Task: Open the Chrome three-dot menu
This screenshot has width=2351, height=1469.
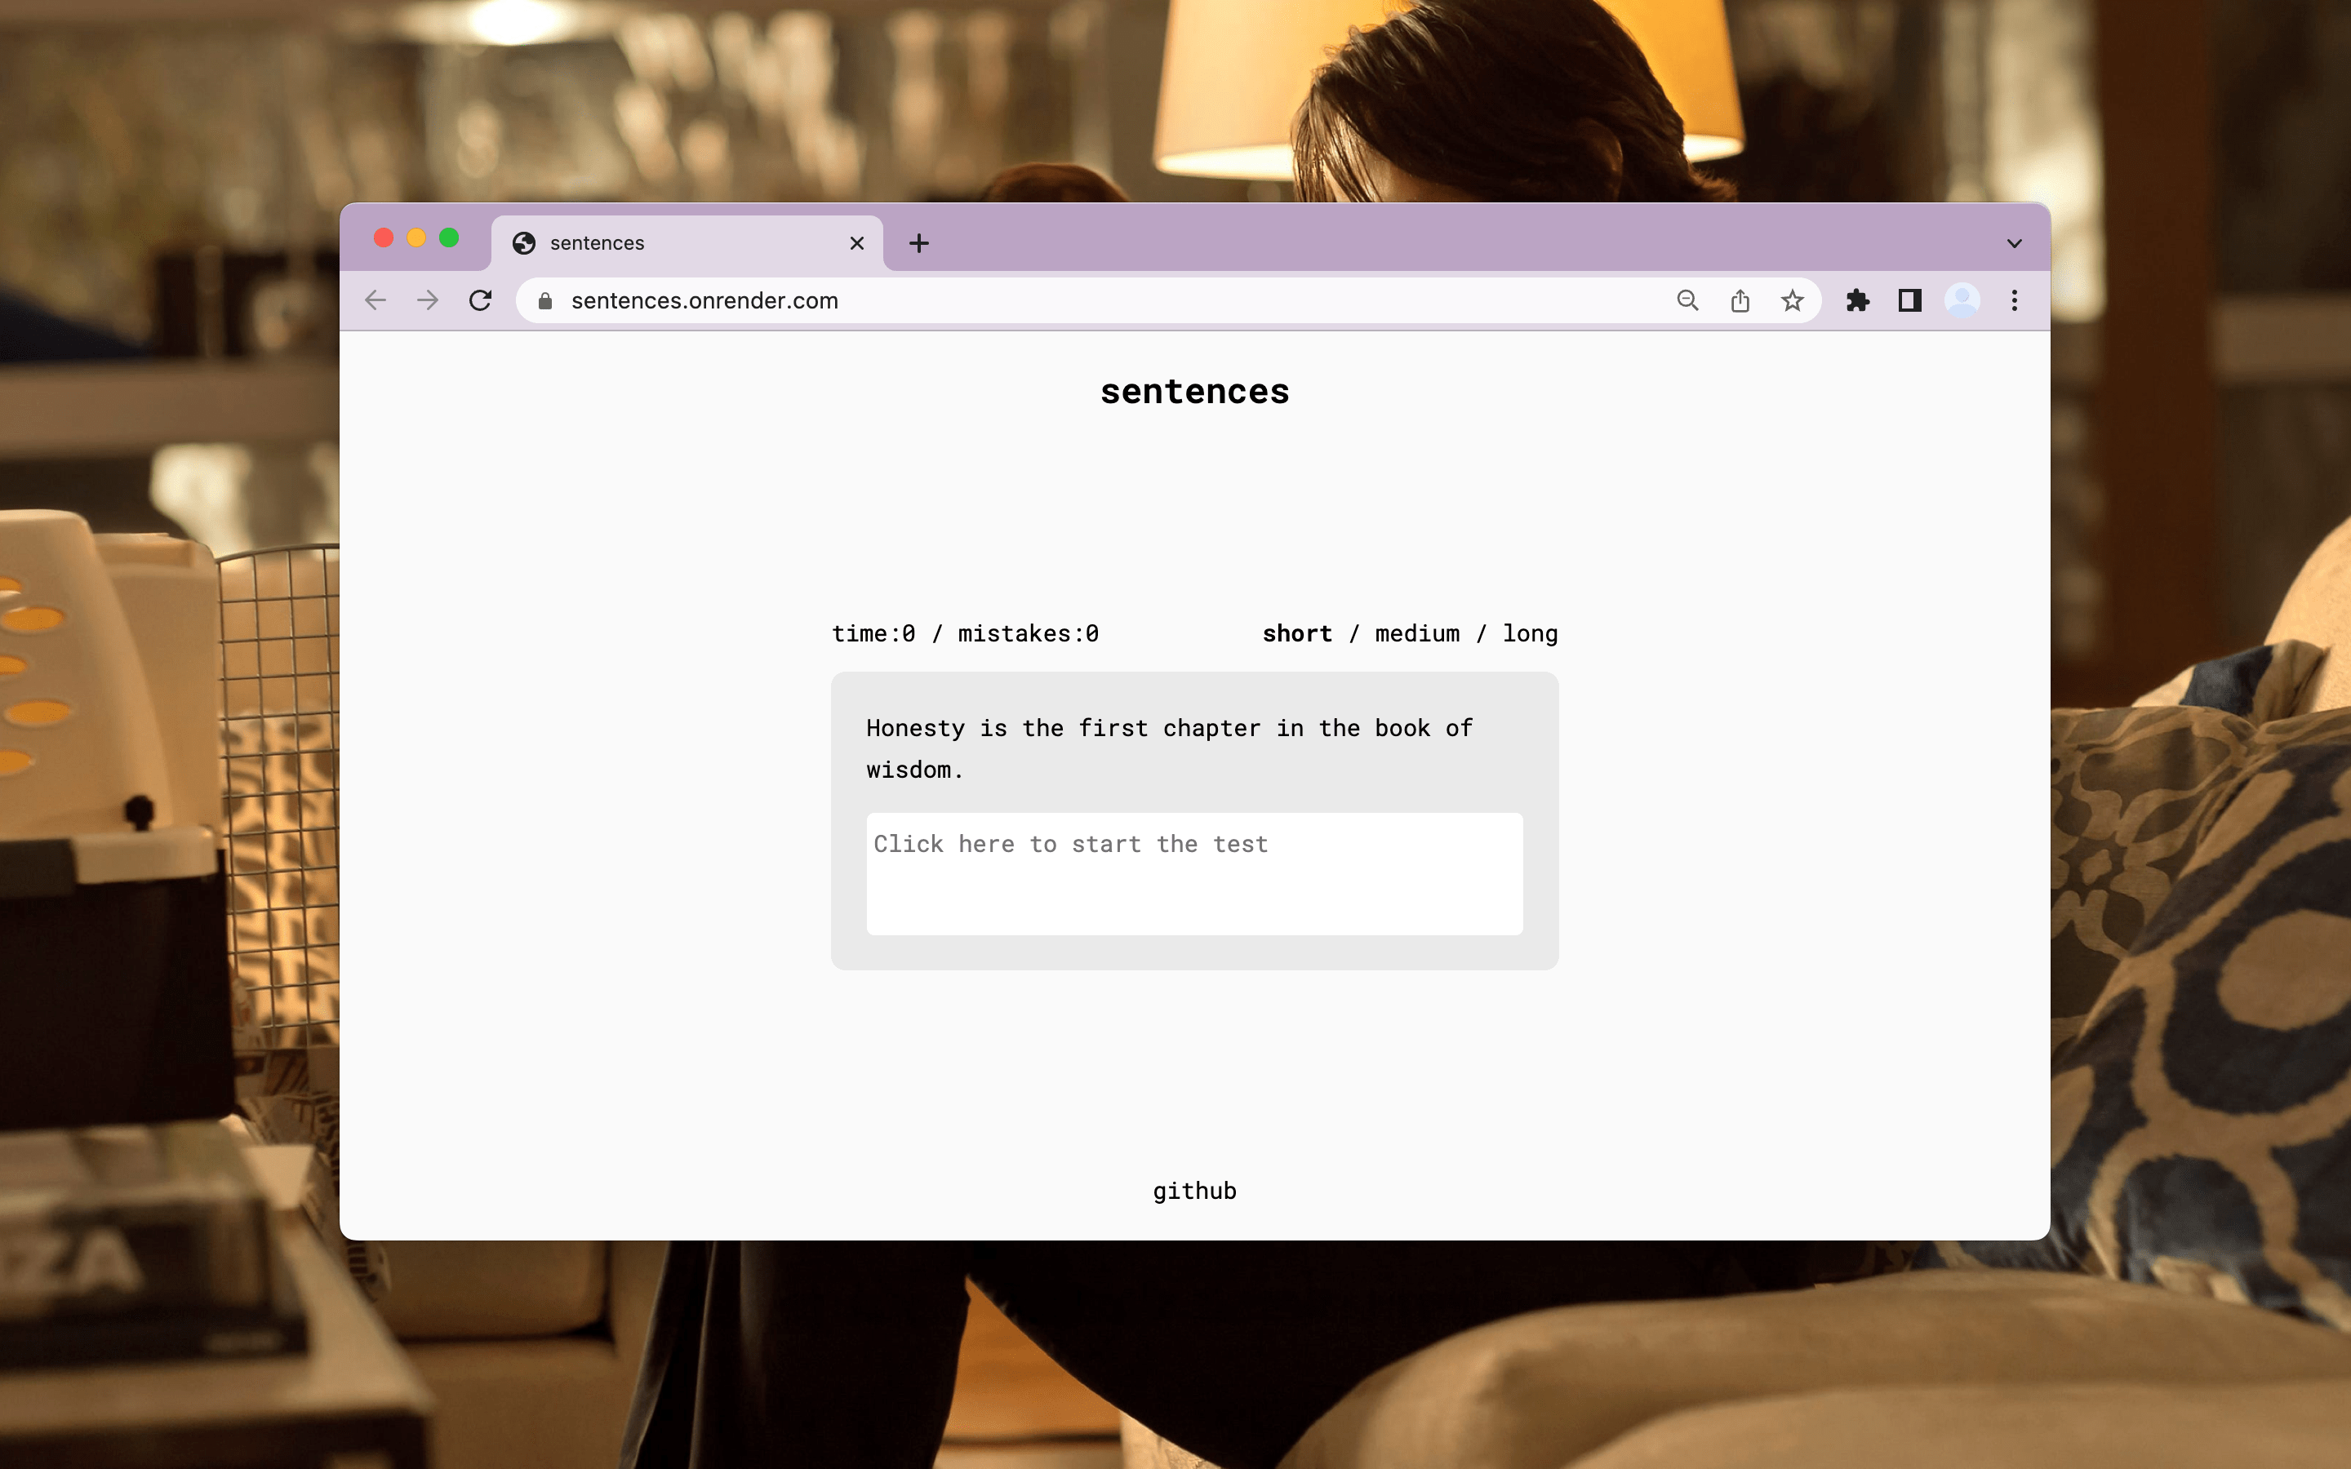Action: [2013, 300]
